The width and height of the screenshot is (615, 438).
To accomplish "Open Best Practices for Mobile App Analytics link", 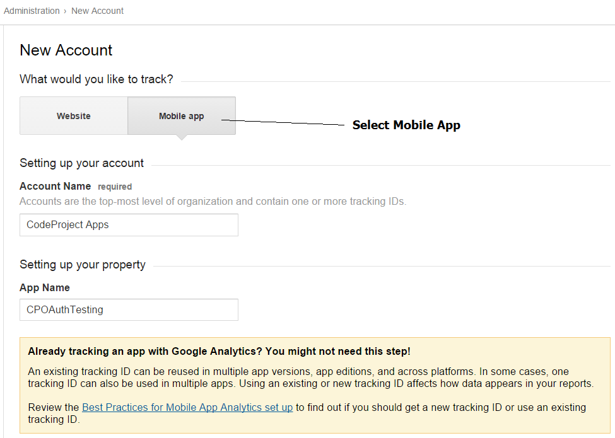I will point(187,408).
